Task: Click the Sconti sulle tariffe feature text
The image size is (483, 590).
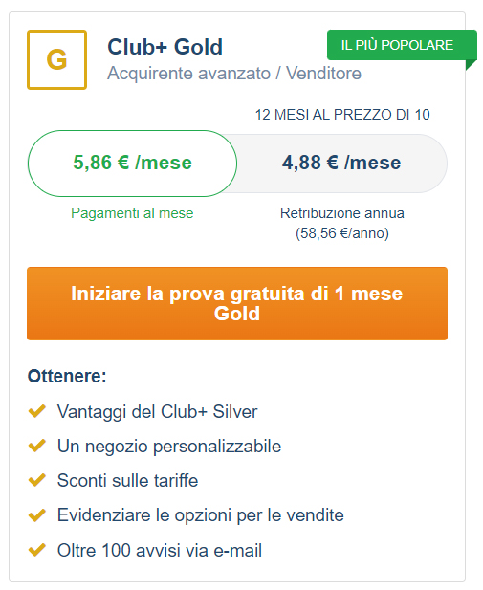Action: [x=127, y=480]
